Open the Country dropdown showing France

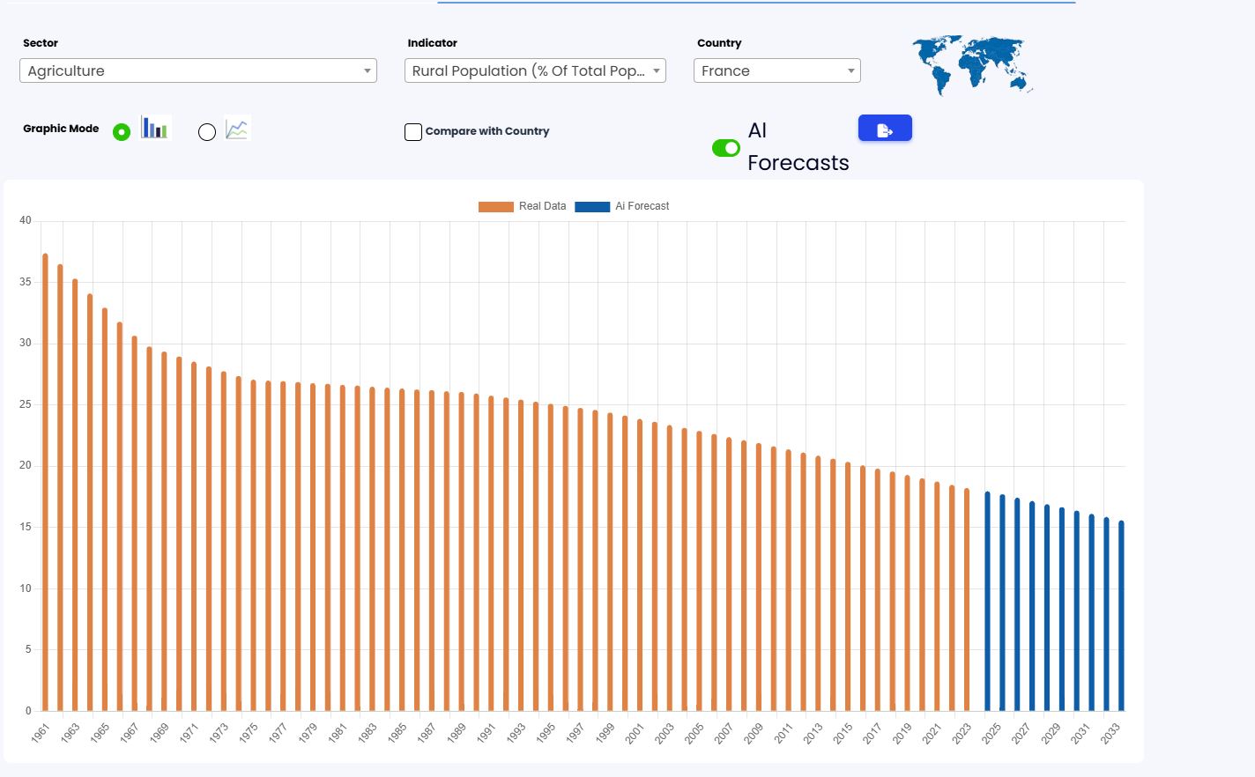pyautogui.click(x=777, y=70)
